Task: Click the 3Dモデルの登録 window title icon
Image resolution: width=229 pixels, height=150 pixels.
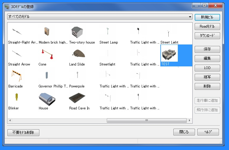Action: point(7,7)
